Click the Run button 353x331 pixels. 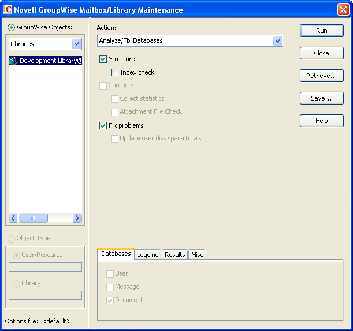pos(321,31)
